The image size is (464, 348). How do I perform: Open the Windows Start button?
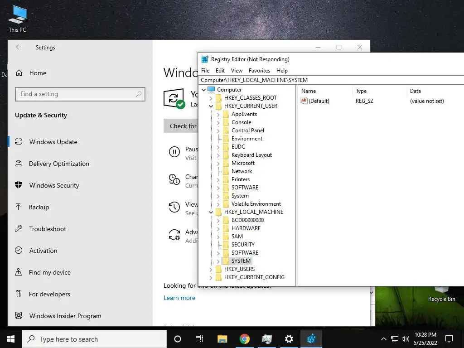coord(11,339)
